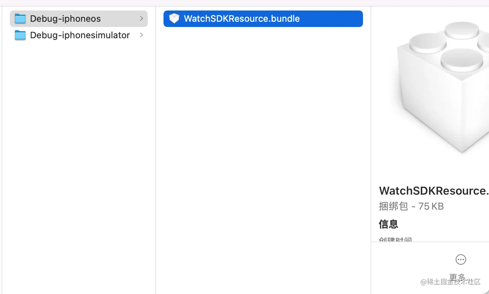Expand the Debug-iphonesimulator folder chevron

click(x=141, y=35)
